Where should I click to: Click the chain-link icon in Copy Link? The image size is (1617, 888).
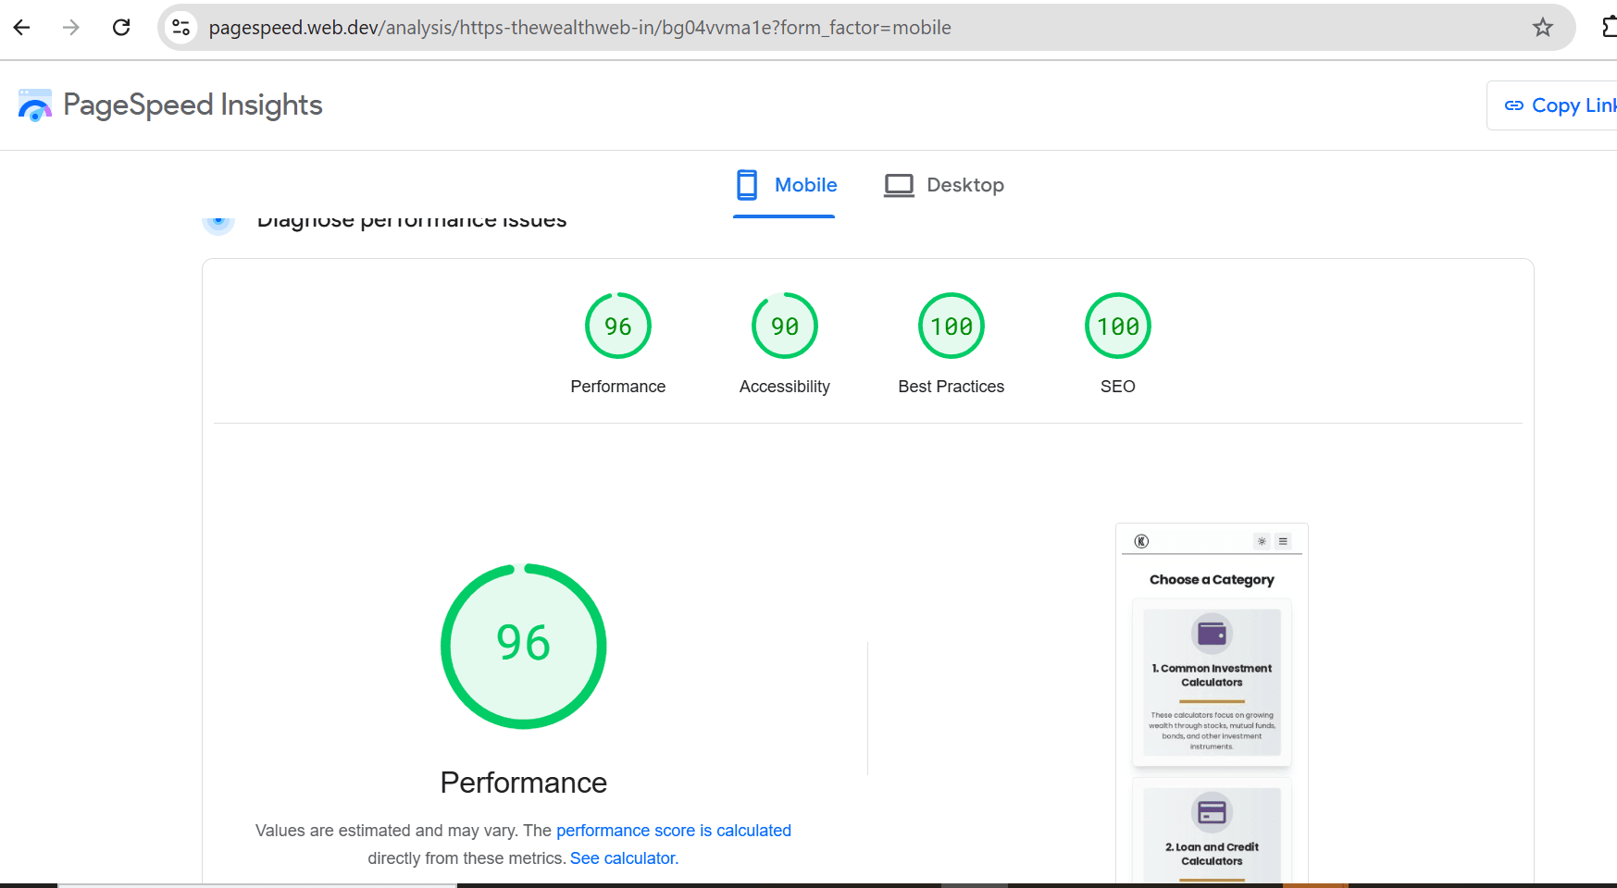(1514, 105)
